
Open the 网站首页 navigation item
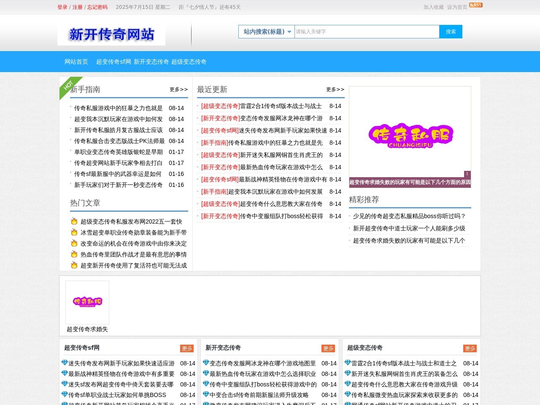[x=76, y=62]
